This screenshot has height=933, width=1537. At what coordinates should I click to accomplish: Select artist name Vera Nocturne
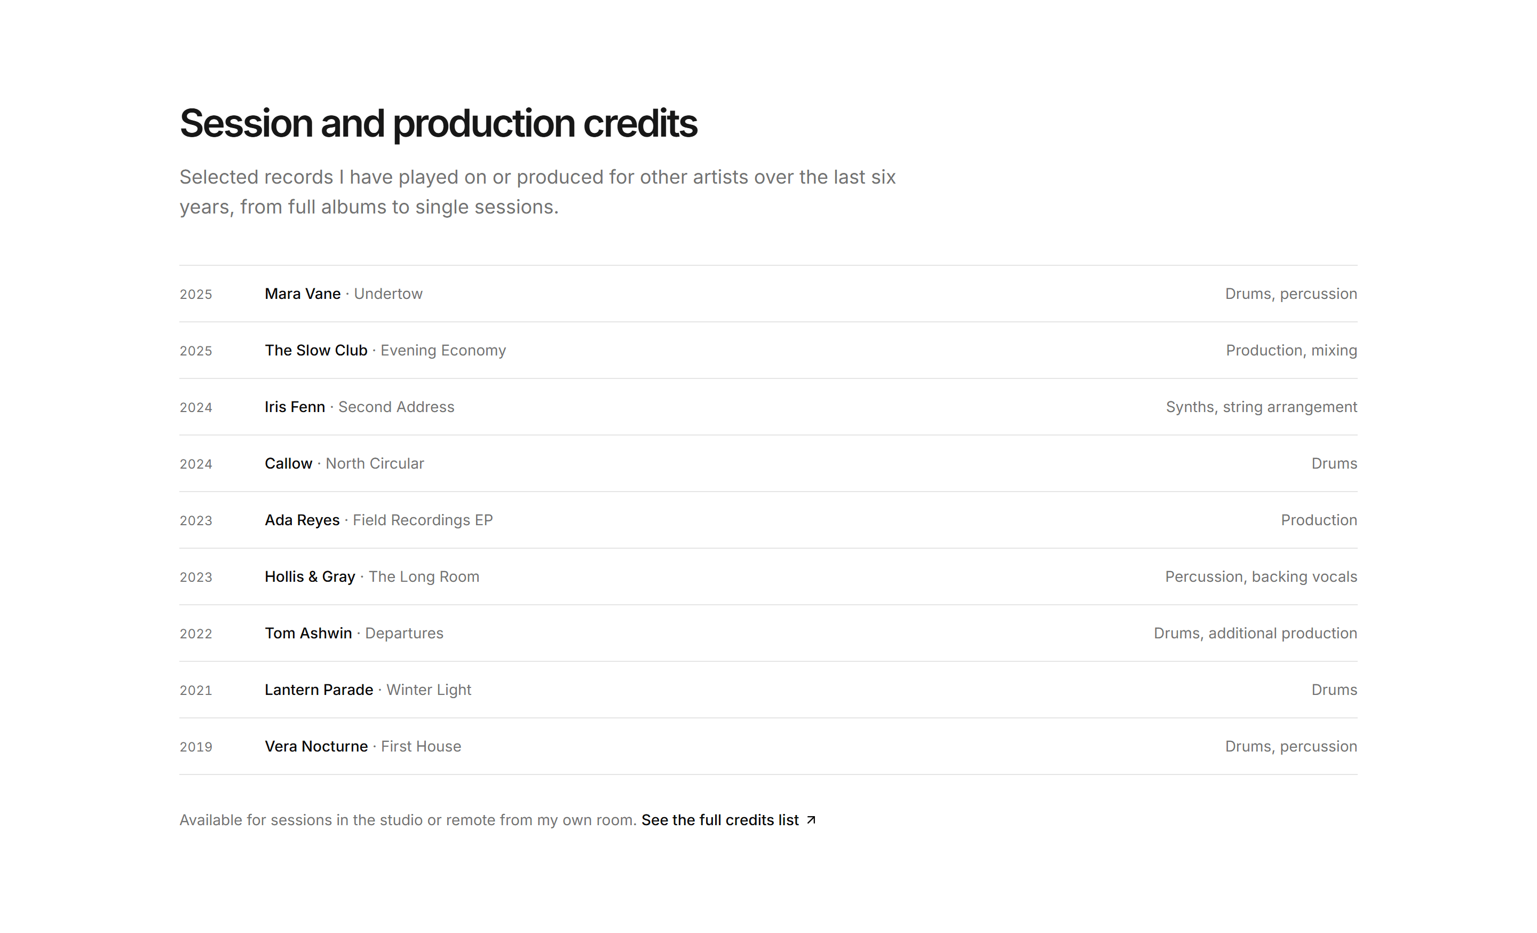[316, 747]
